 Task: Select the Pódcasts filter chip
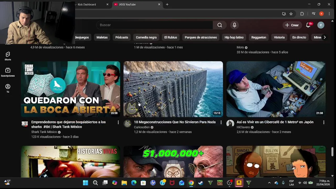122,37
